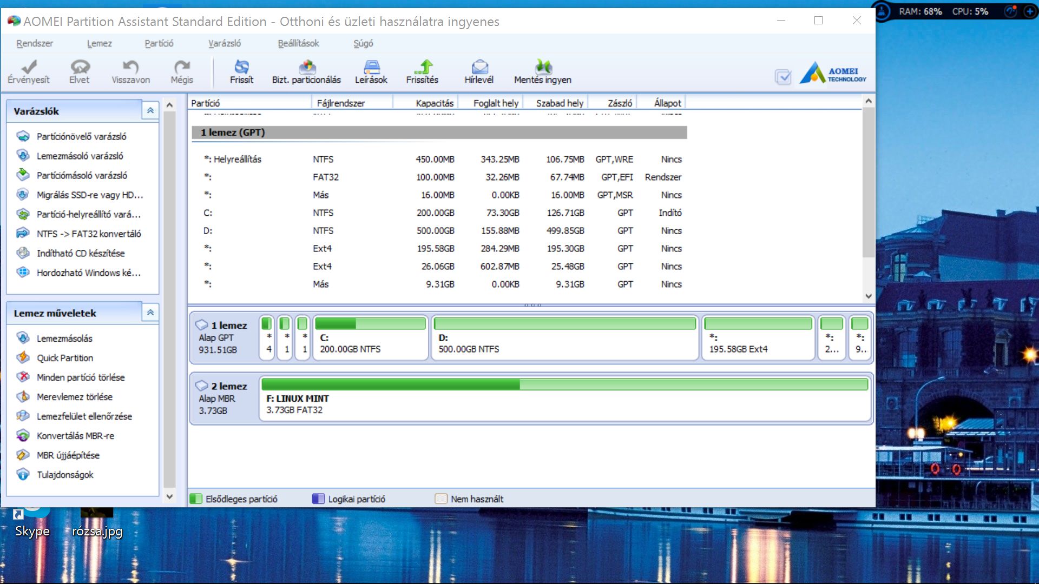Select the 1 lemez disk label
Image resolution: width=1039 pixels, height=584 pixels.
[x=224, y=338]
